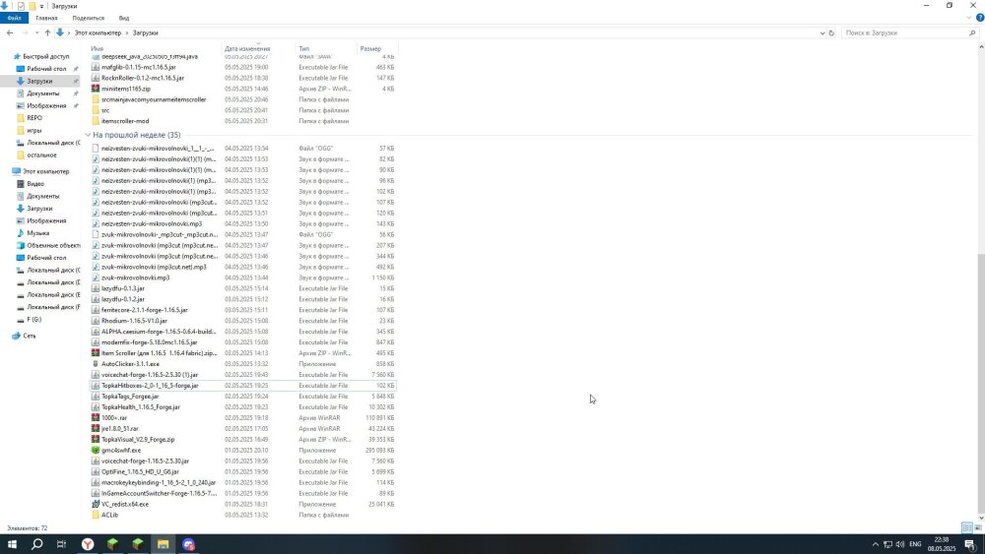The width and height of the screenshot is (985, 554).
Task: Show hidden system tray icons chevron
Action: (875, 544)
